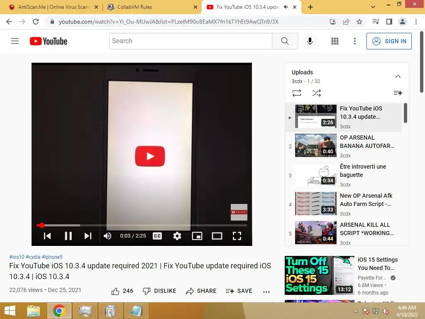Click the muted volume tray icon
This screenshot has width=425, height=319.
tap(386, 311)
